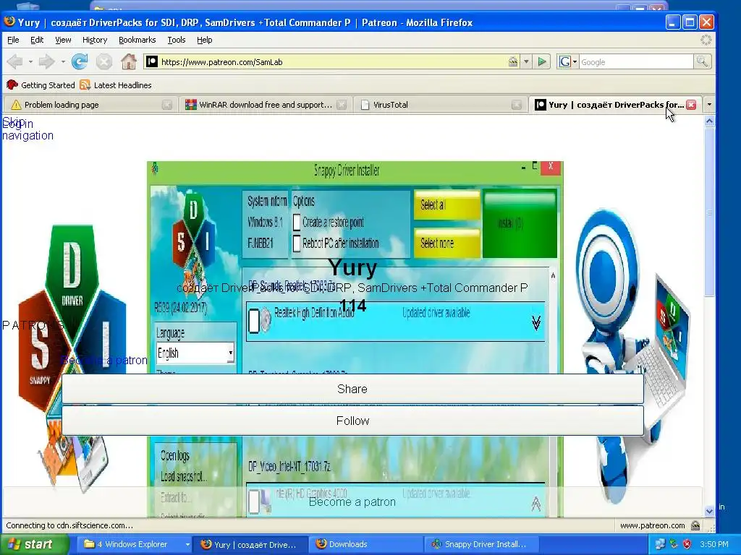The width and height of the screenshot is (741, 555).
Task: Click the secure lock icon in status bar
Action: (x=695, y=525)
